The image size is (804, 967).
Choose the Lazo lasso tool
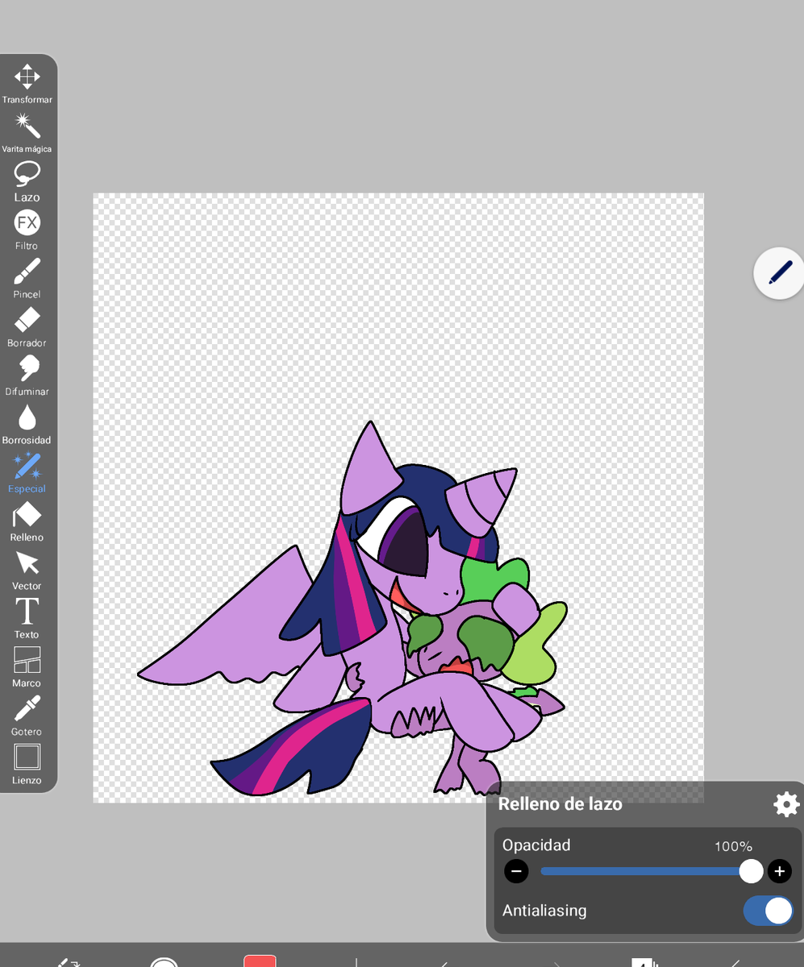(x=27, y=181)
